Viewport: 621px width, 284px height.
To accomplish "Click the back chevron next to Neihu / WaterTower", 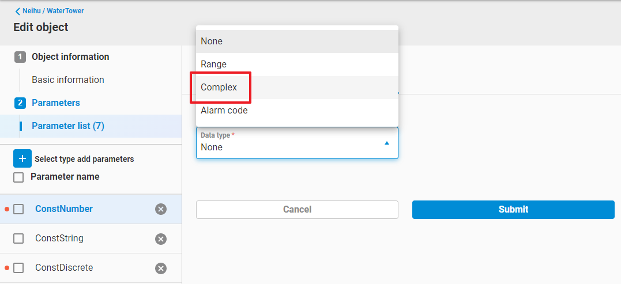I will coord(18,11).
